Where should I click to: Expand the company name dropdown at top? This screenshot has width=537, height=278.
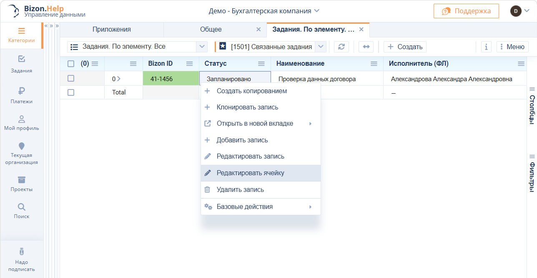click(x=316, y=11)
